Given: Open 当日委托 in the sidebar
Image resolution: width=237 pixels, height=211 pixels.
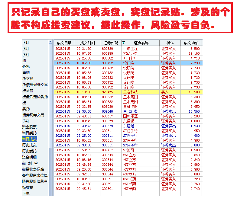Looking at the screenshot, I should (x=30, y=133).
